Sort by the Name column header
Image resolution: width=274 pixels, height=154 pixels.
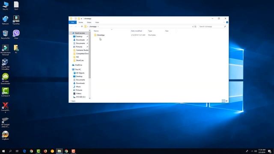click(x=96, y=31)
